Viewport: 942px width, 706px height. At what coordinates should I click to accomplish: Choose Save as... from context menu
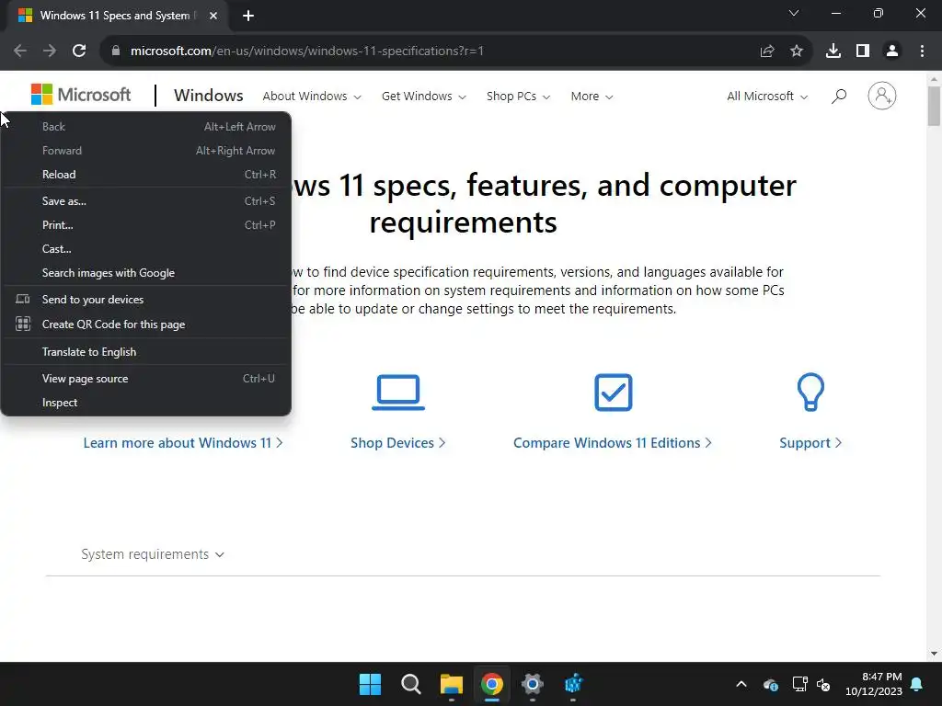click(146, 201)
